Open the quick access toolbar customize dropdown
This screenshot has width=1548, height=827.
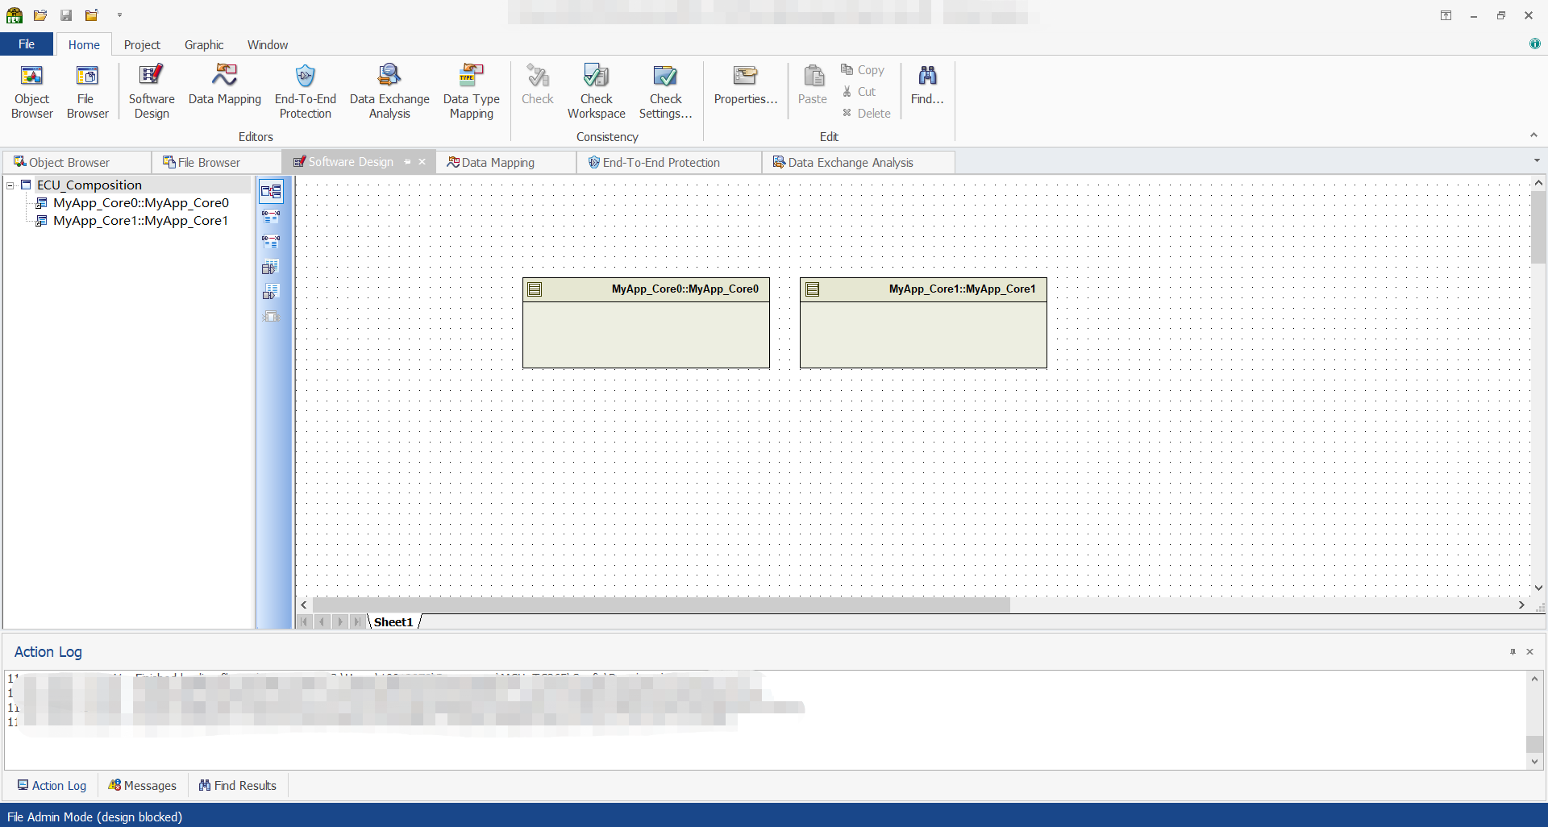120,15
